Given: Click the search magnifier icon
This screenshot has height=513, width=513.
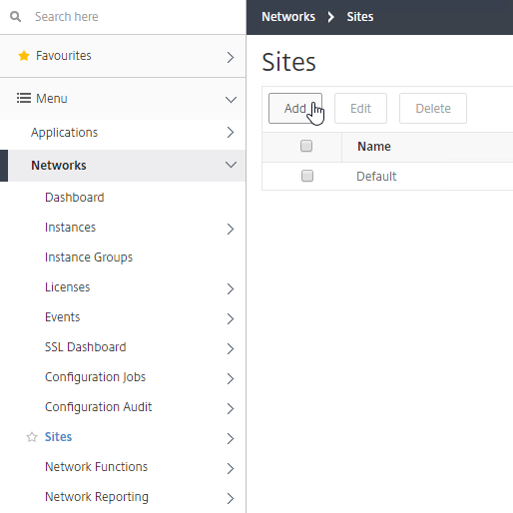Looking at the screenshot, I should pos(15,16).
